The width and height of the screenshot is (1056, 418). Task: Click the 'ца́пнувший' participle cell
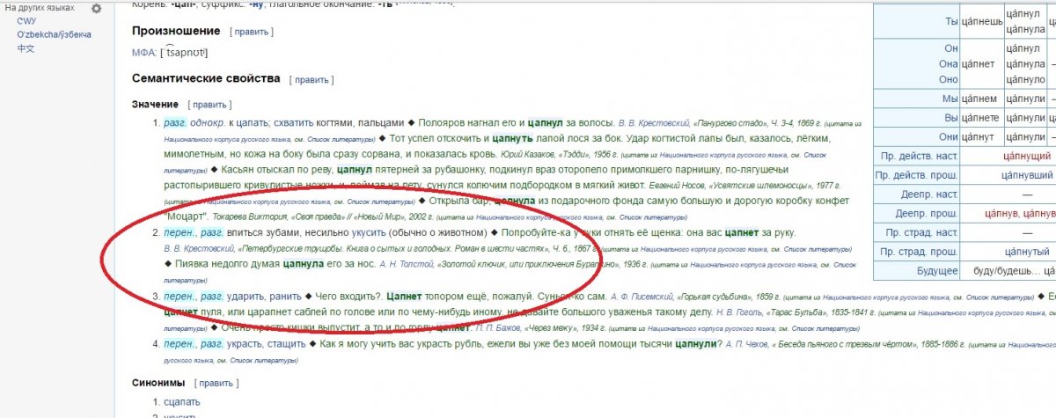[1026, 175]
